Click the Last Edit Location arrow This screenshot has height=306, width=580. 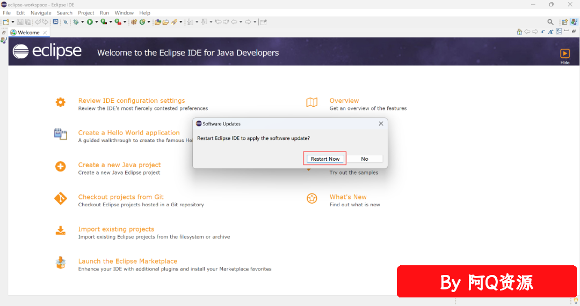[218, 22]
